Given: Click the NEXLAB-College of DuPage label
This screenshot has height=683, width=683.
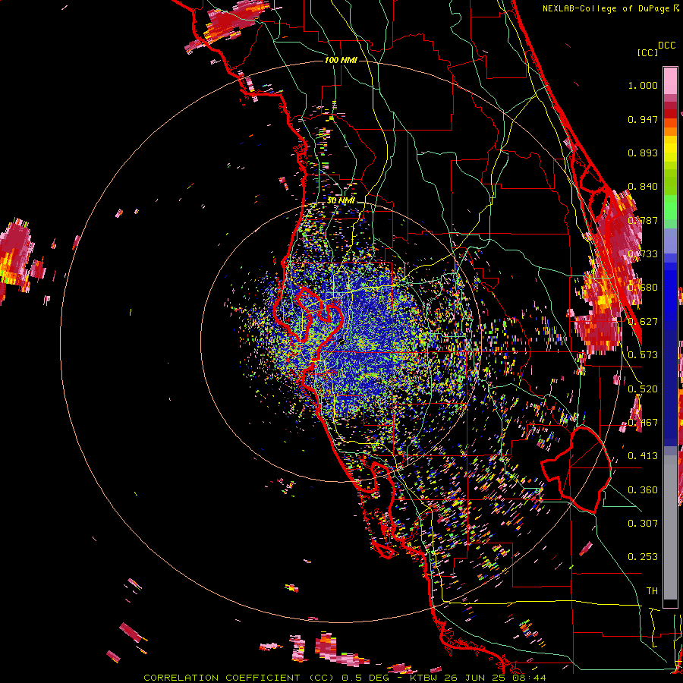Looking at the screenshot, I should pyautogui.click(x=607, y=8).
